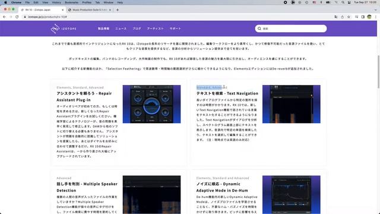Click the Text Navigation spectrogram image
Image resolution: width=380 pixels, height=214 pixels.
point(292,104)
